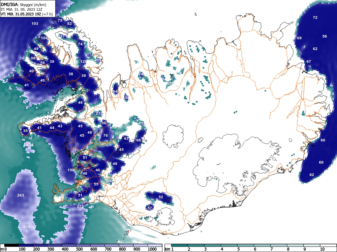Click the visibility value 368
The width and height of the screenshot is (337, 252).
pos(110,181)
